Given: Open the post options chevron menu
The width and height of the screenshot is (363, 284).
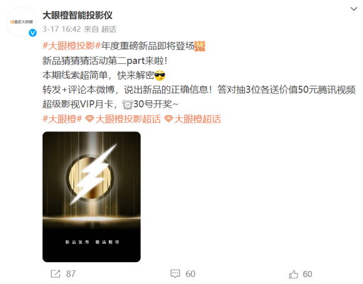Looking at the screenshot, I should 354,9.
